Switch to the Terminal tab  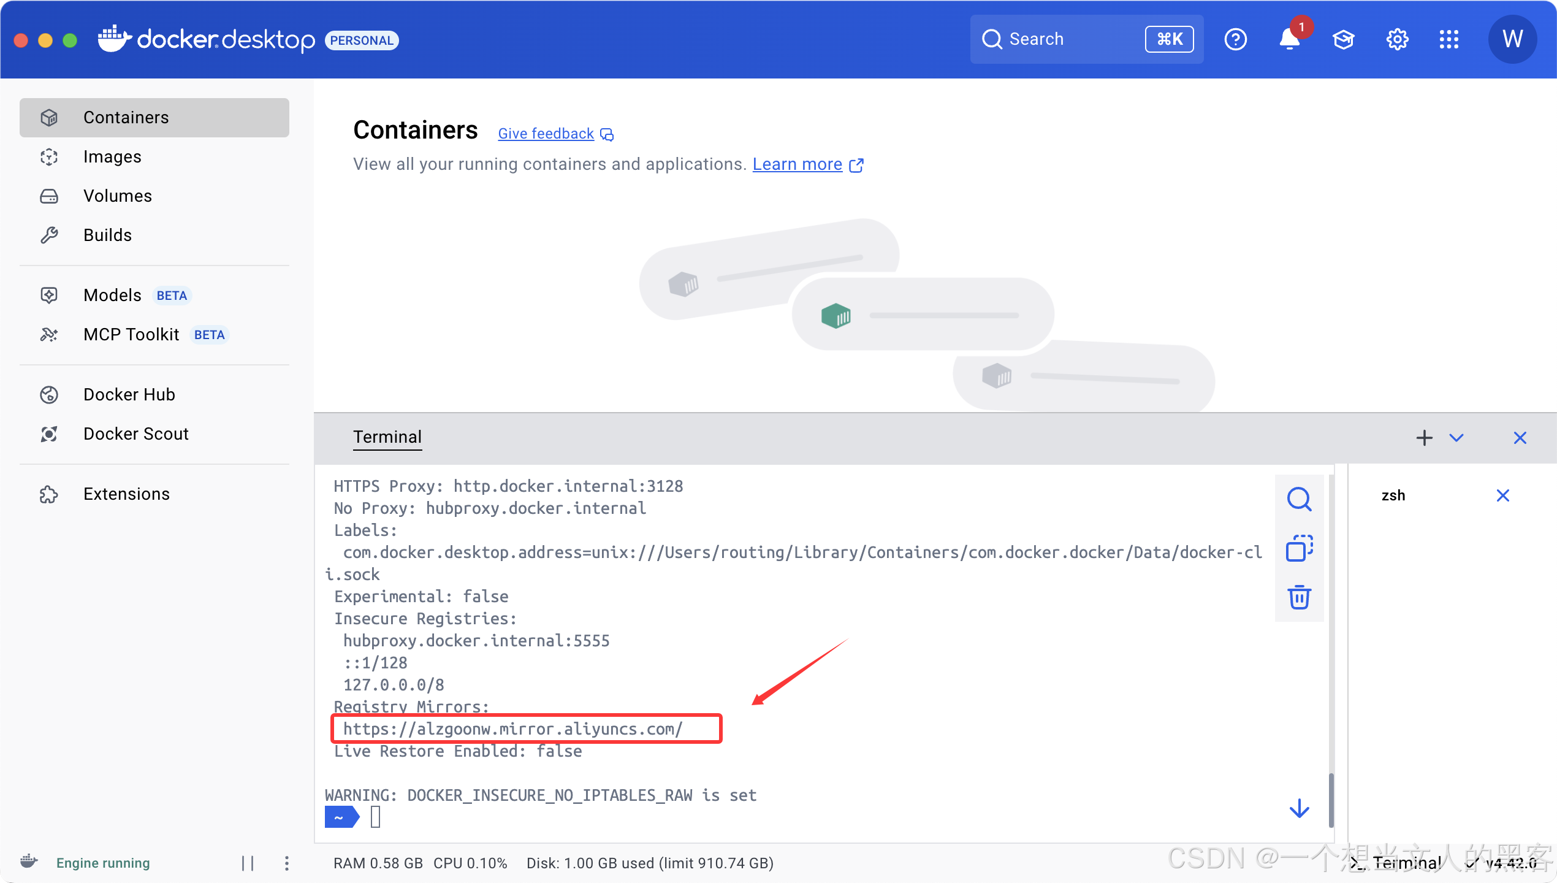click(387, 437)
